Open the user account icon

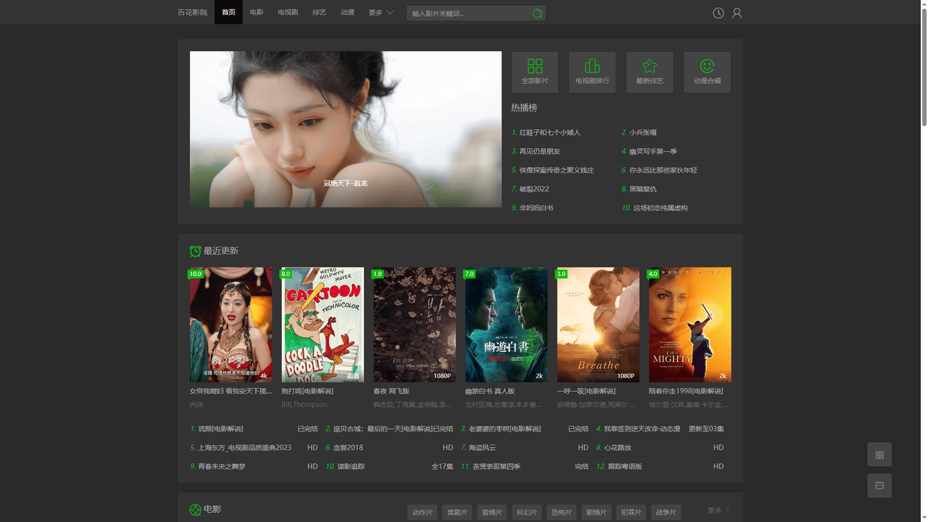pyautogui.click(x=737, y=13)
